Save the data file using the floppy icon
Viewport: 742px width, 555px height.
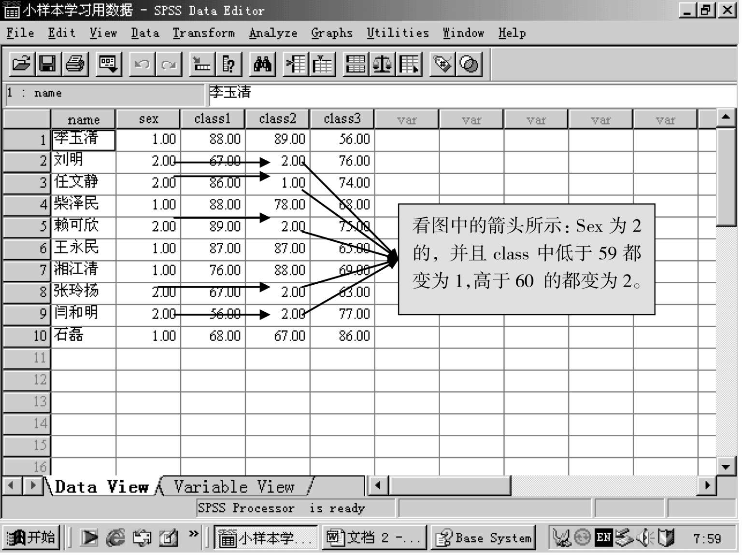point(48,64)
